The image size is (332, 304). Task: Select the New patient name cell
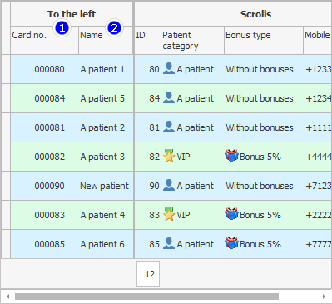(x=106, y=186)
